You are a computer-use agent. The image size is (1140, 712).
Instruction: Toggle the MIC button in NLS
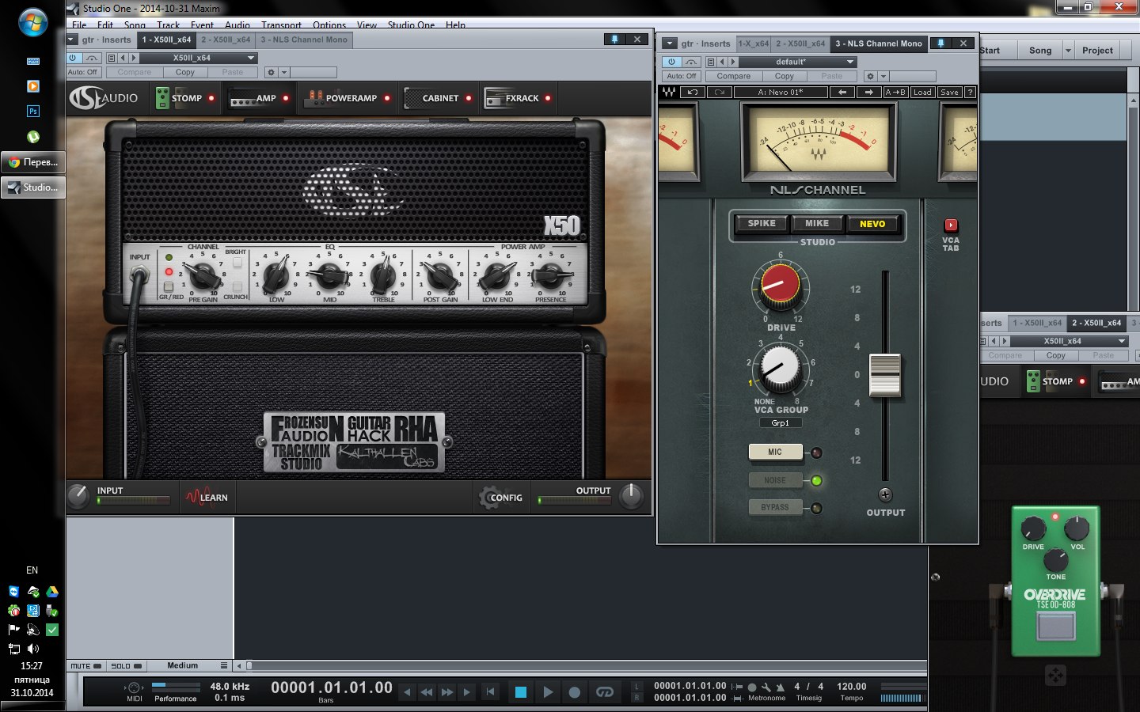775,452
